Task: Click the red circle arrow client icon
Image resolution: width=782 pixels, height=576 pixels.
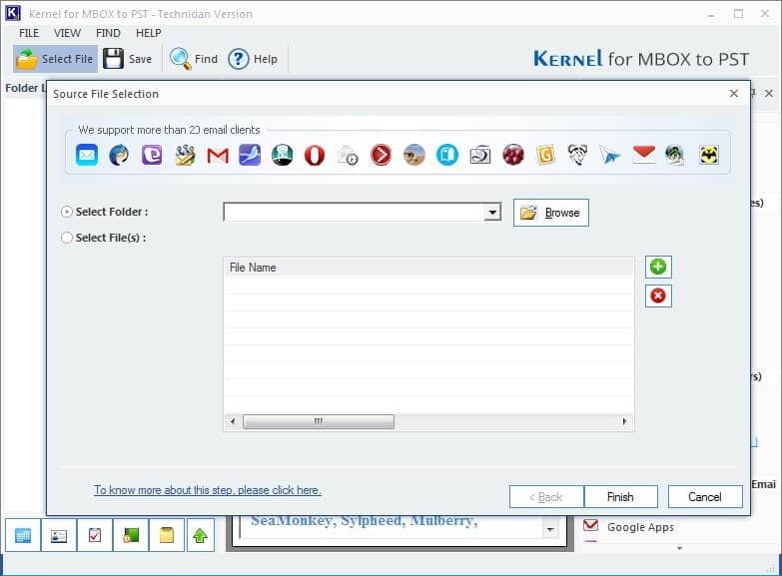Action: (x=382, y=155)
